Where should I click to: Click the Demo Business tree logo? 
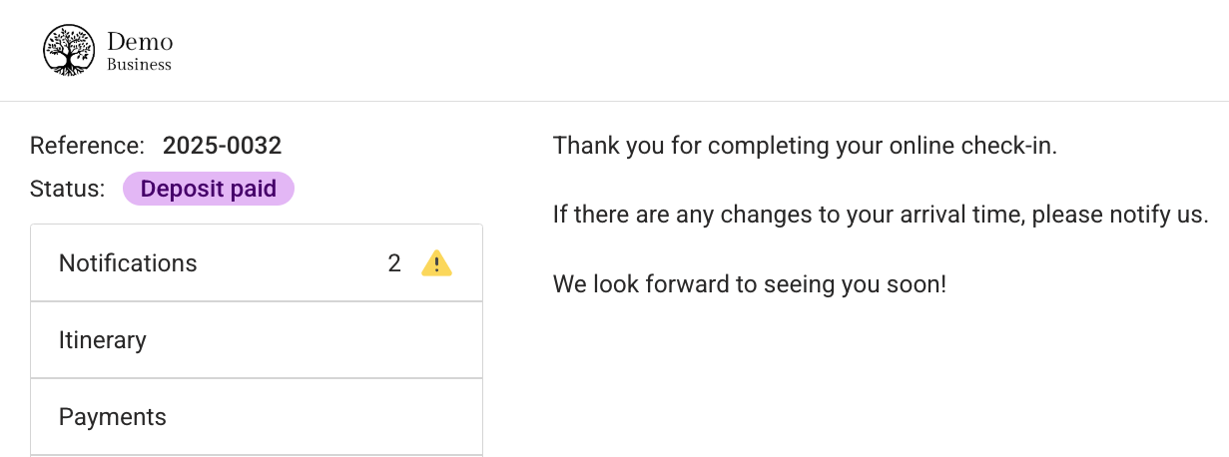coord(68,51)
